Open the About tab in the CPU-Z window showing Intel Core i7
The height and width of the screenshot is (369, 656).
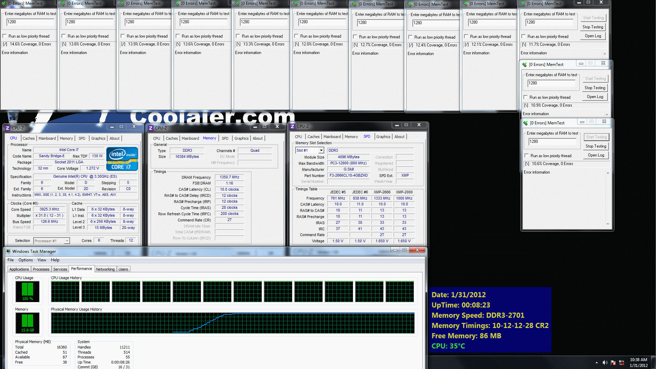click(114, 138)
